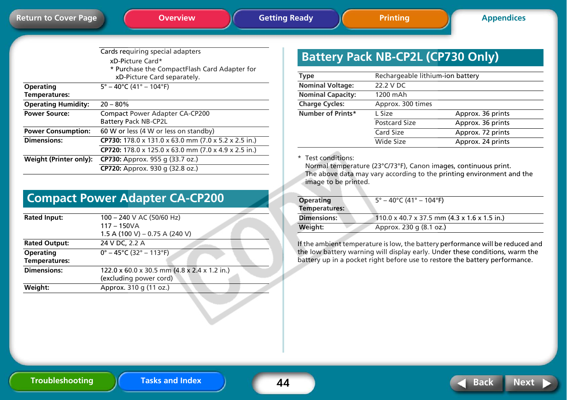Click the 'Rated Input:' label

click(x=44, y=218)
